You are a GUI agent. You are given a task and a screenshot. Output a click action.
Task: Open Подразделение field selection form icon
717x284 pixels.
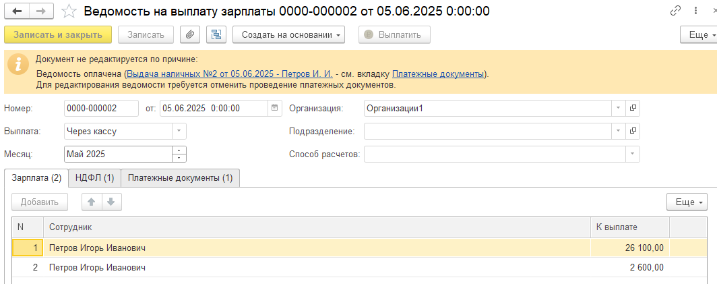coord(633,131)
